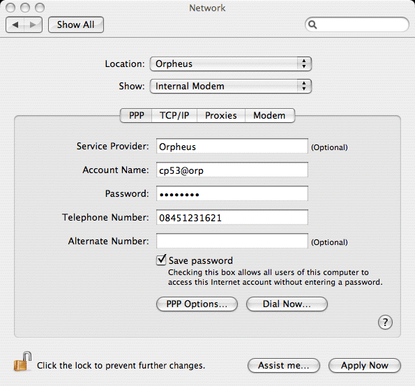Image resolution: width=415 pixels, height=386 pixels.
Task: Open help with the question mark button
Action: [385, 322]
